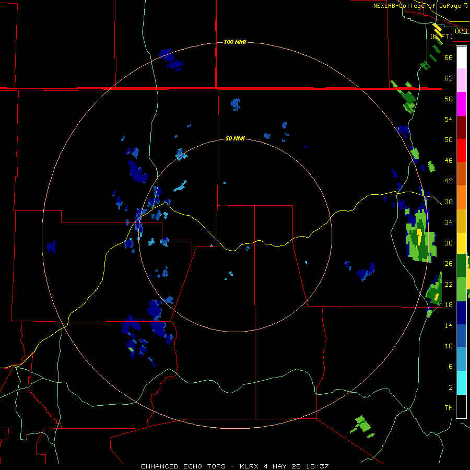Viewport: 470px width, 470px height.
Task: Click the "KLRX" station ID in the caption
Action: pos(250,466)
